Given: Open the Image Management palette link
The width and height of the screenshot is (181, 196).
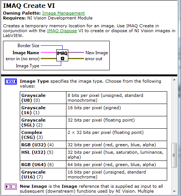Looking at the screenshot, I should pos(63,13).
